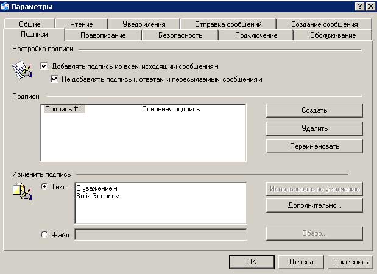Click the edit signature icon
Viewport: 377px width, 274px height.
click(x=21, y=192)
